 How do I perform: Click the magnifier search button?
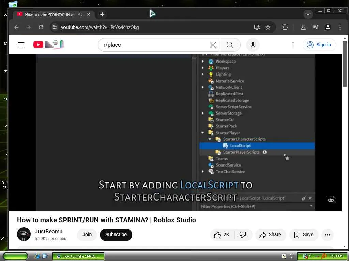230,45
